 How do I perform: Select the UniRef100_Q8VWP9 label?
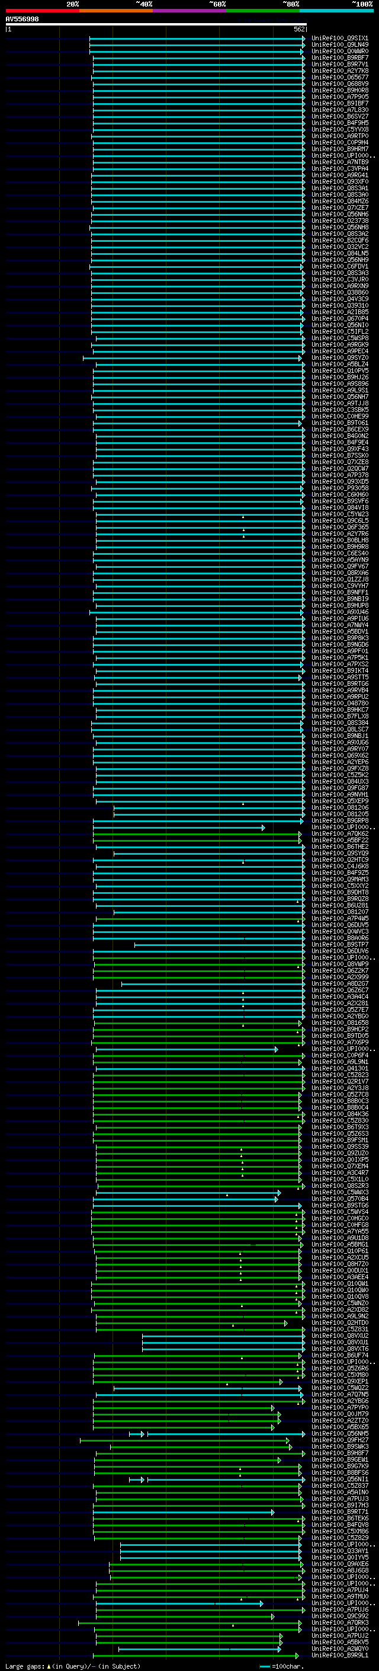pyautogui.click(x=339, y=964)
